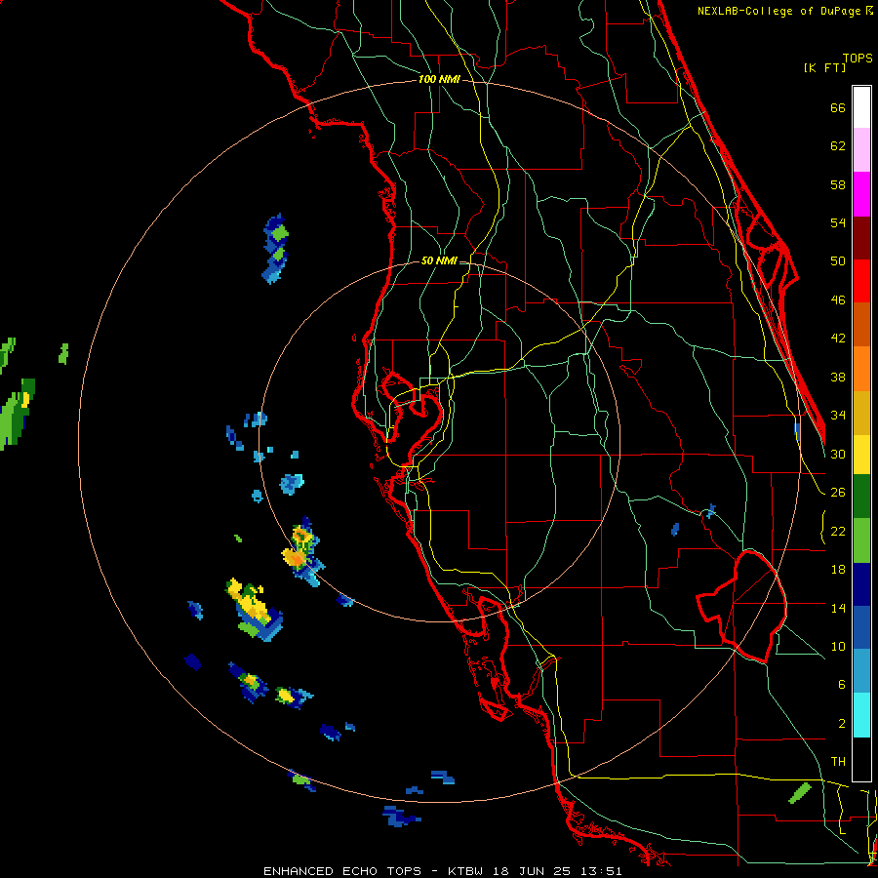Click the "46" legend value

click(x=838, y=300)
